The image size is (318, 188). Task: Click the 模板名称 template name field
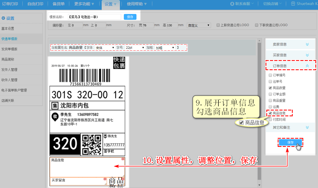point(94,17)
